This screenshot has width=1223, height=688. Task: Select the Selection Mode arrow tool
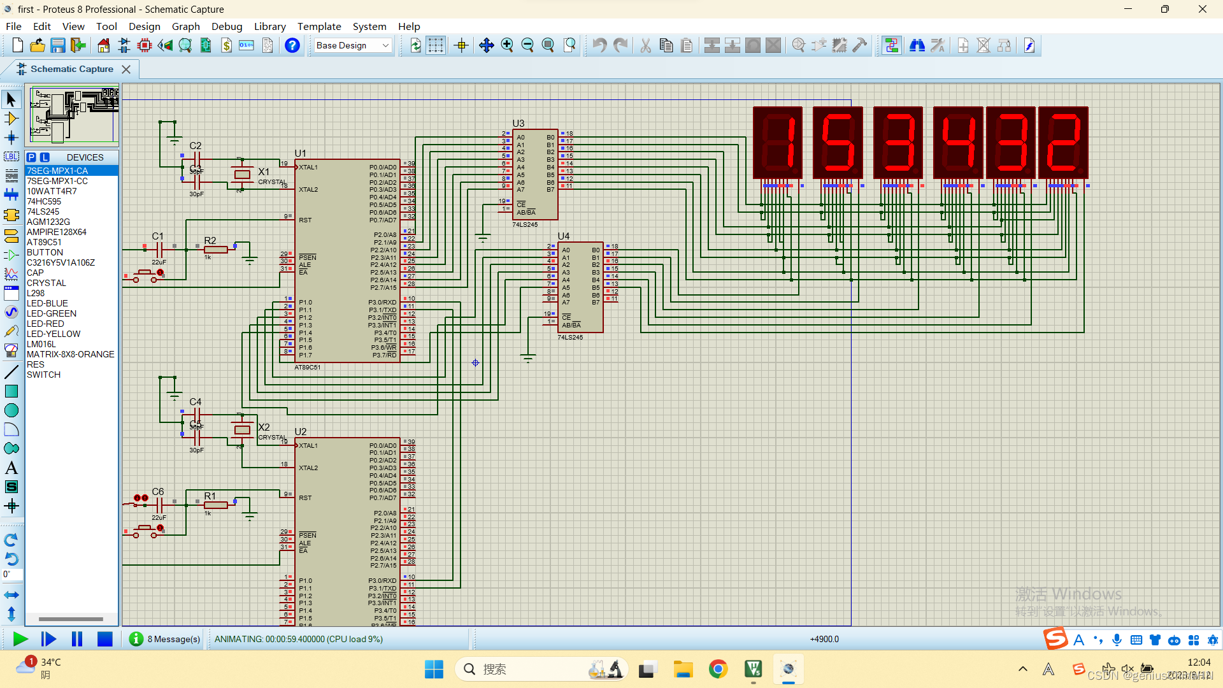(11, 99)
